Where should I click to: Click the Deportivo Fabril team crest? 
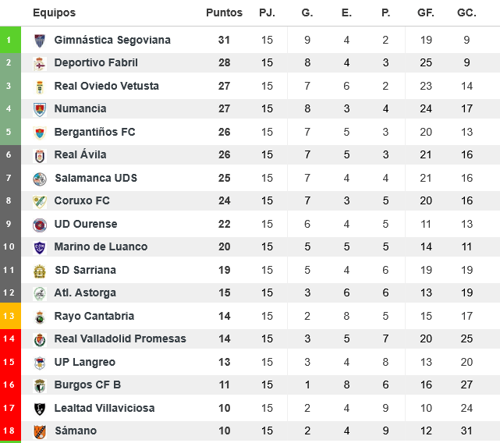40,63
